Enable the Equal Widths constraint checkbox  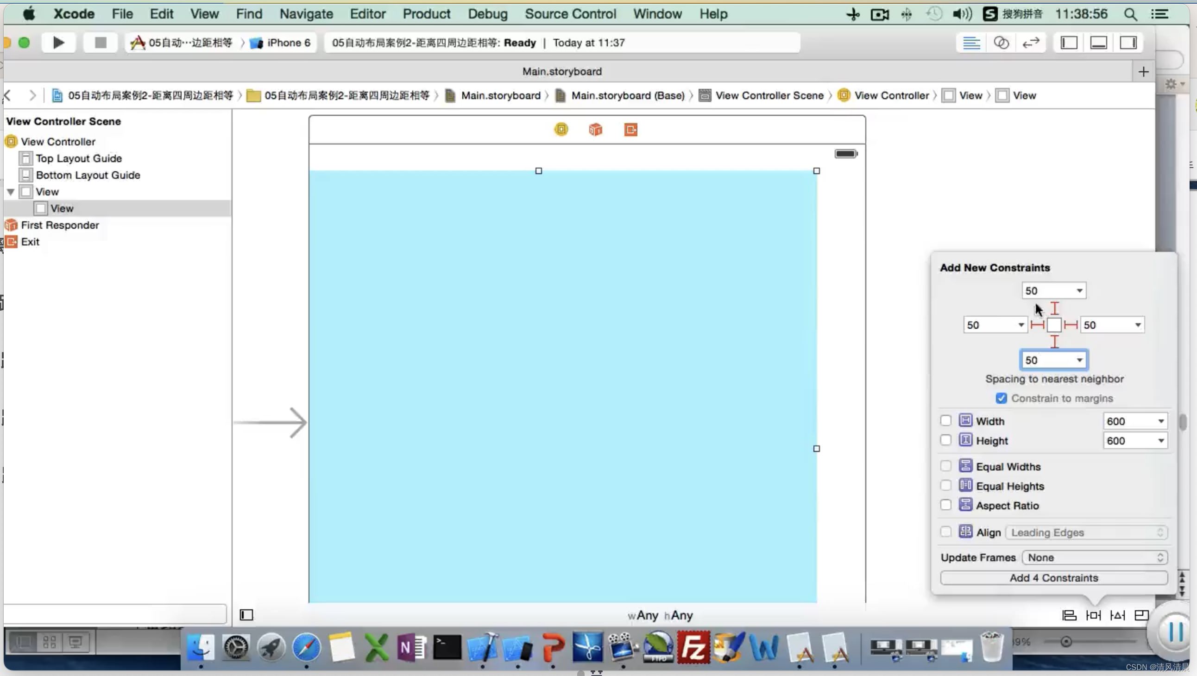click(945, 467)
